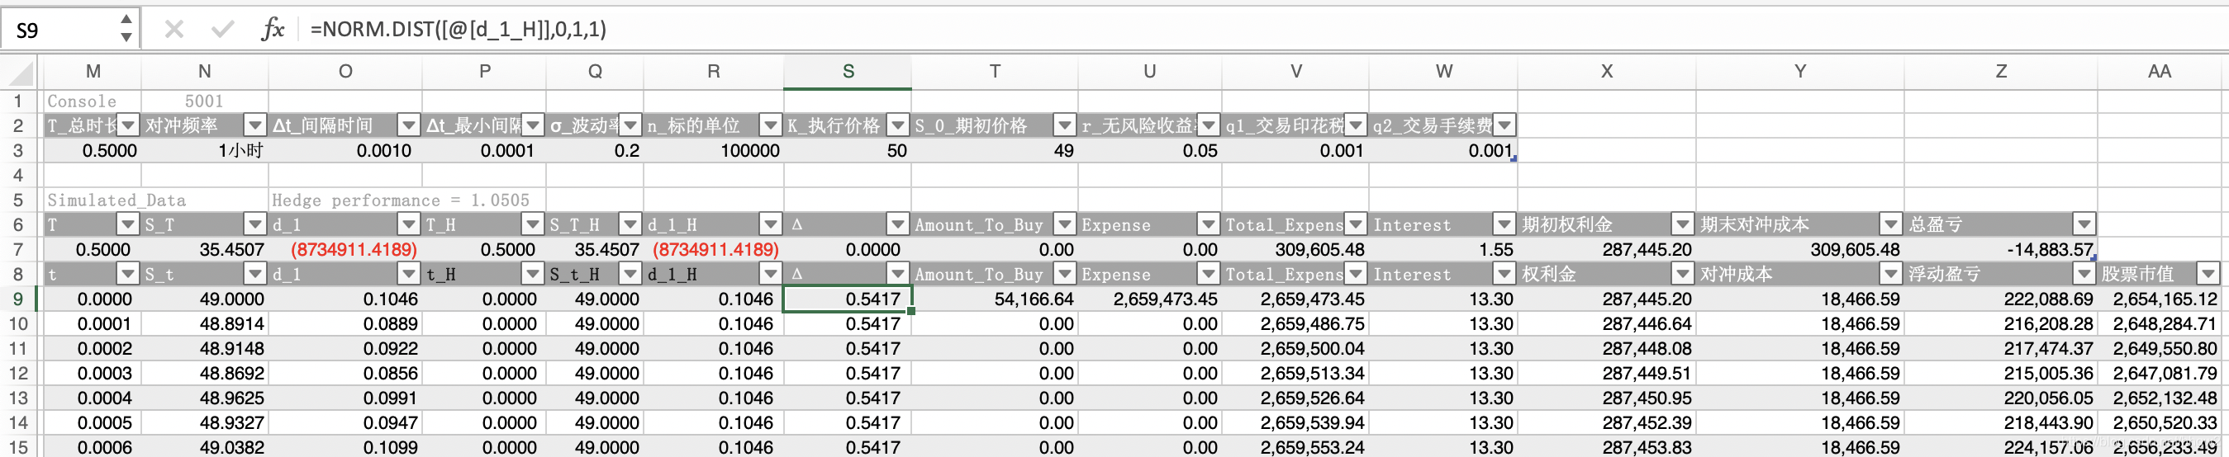The width and height of the screenshot is (2229, 457).
Task: Select column Z header
Action: pyautogui.click(x=2000, y=72)
